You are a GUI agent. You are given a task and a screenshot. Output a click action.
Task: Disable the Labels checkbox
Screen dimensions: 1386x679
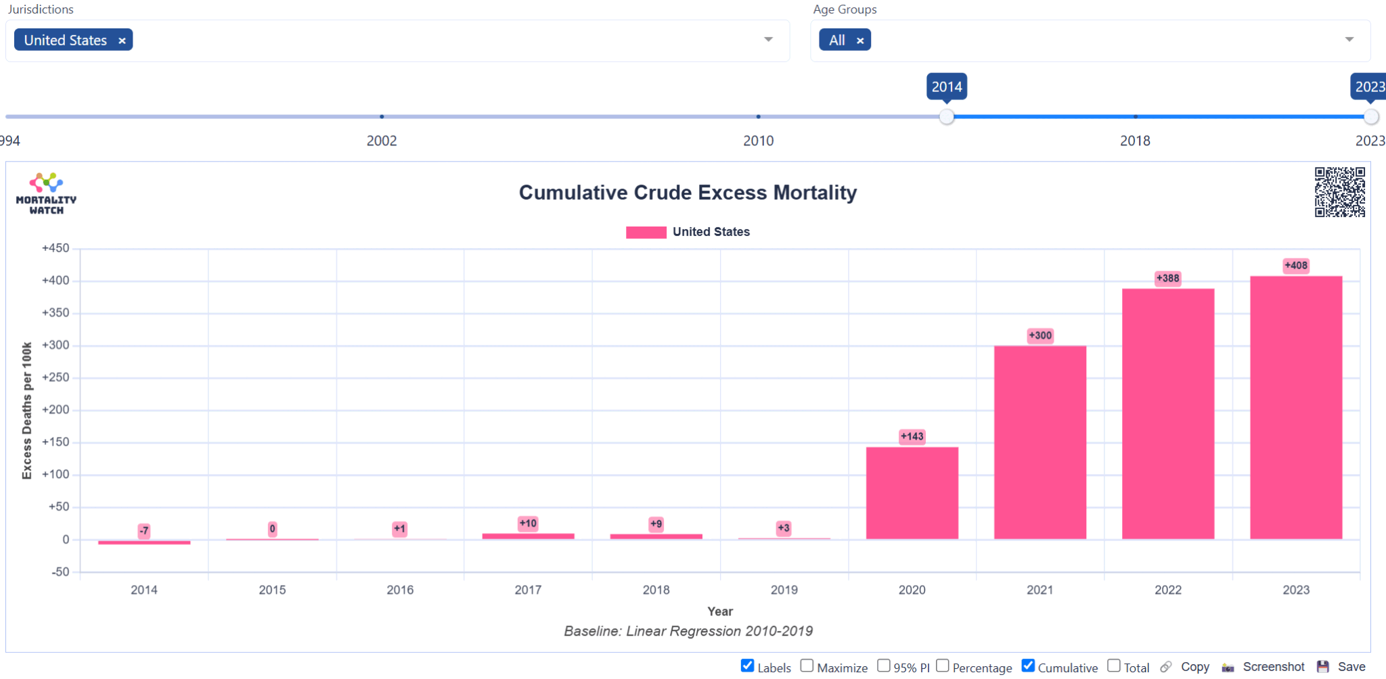[748, 666]
